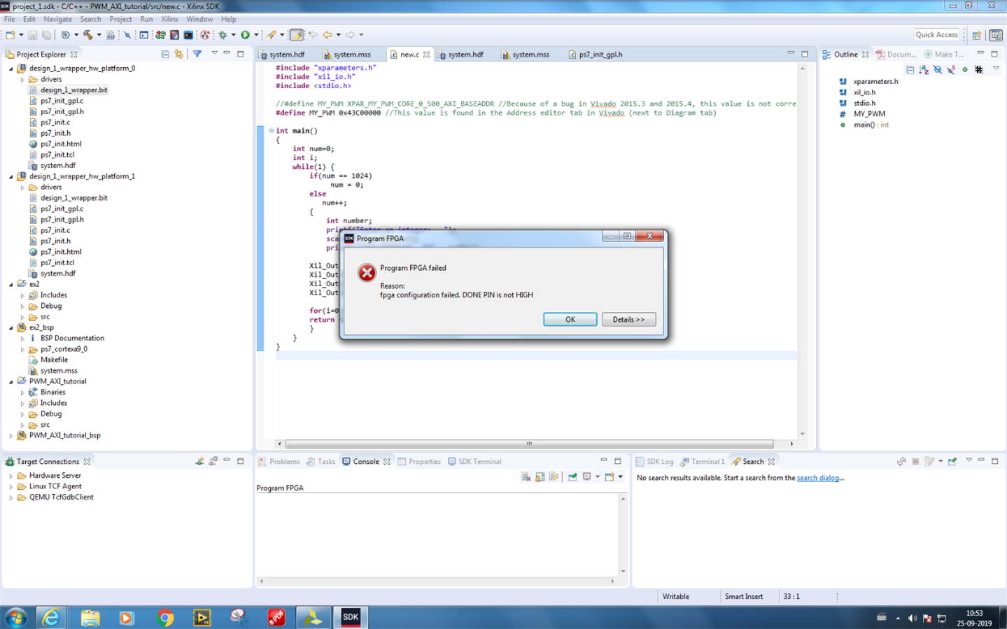This screenshot has height=629, width=1007.
Task: Collapse the design_1_wrapper_hw_platform_0 project
Action: pos(11,69)
